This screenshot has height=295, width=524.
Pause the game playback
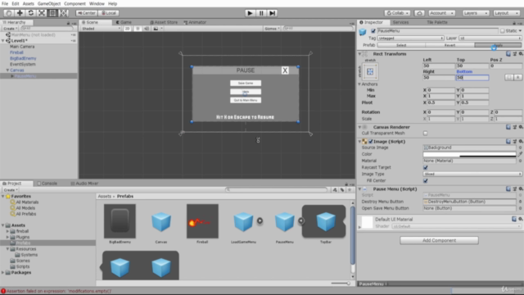(261, 13)
